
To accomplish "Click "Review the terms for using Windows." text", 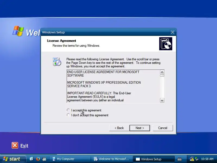I will pyautogui.click(x=76, y=46).
